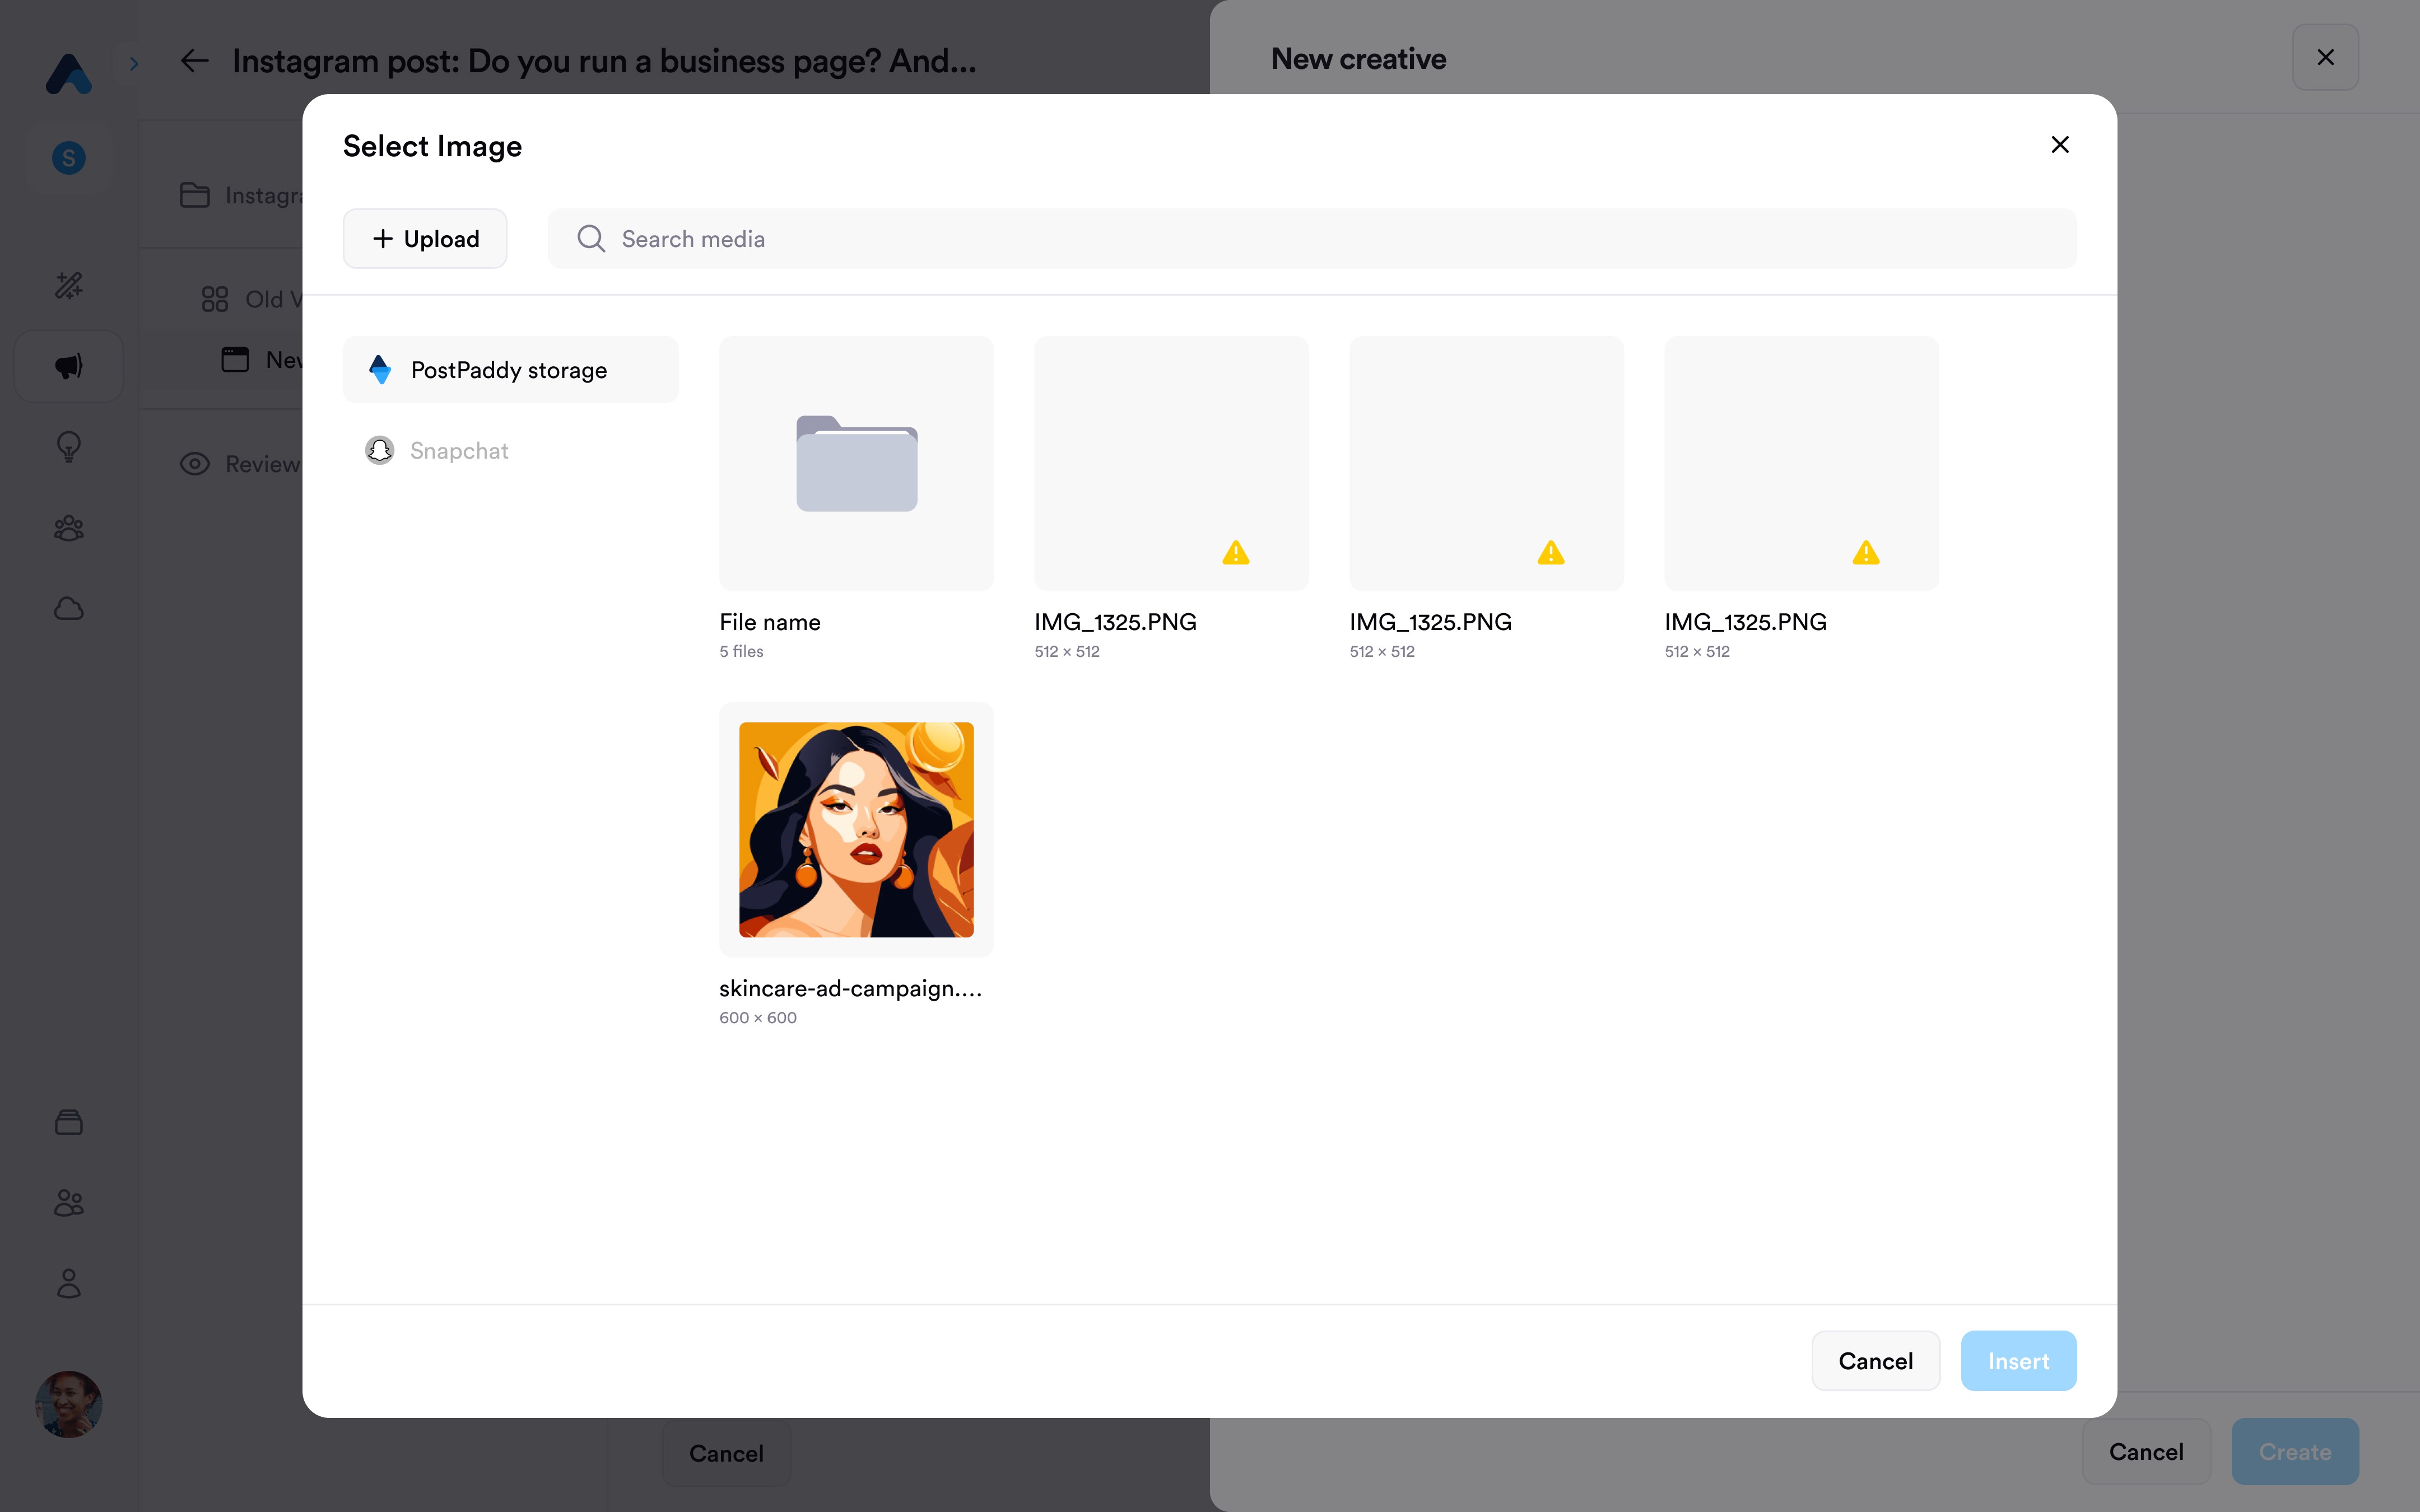This screenshot has height=1512, width=2420.
Task: Cancel the Select Image dialog
Action: 1875,1360
